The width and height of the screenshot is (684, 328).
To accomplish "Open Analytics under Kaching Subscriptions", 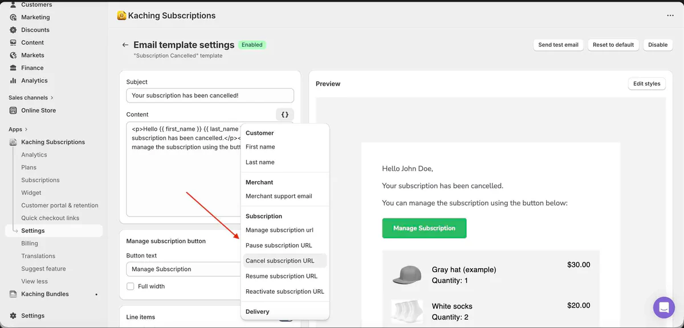I will tap(34, 155).
